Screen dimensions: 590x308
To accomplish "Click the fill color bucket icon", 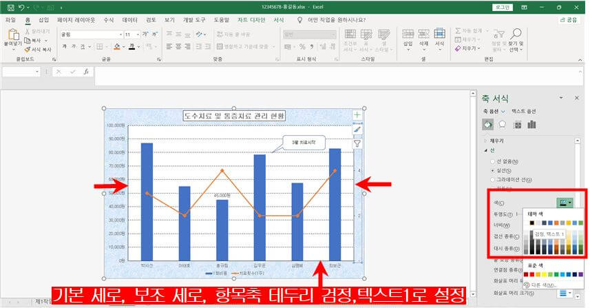I will click(117, 46).
